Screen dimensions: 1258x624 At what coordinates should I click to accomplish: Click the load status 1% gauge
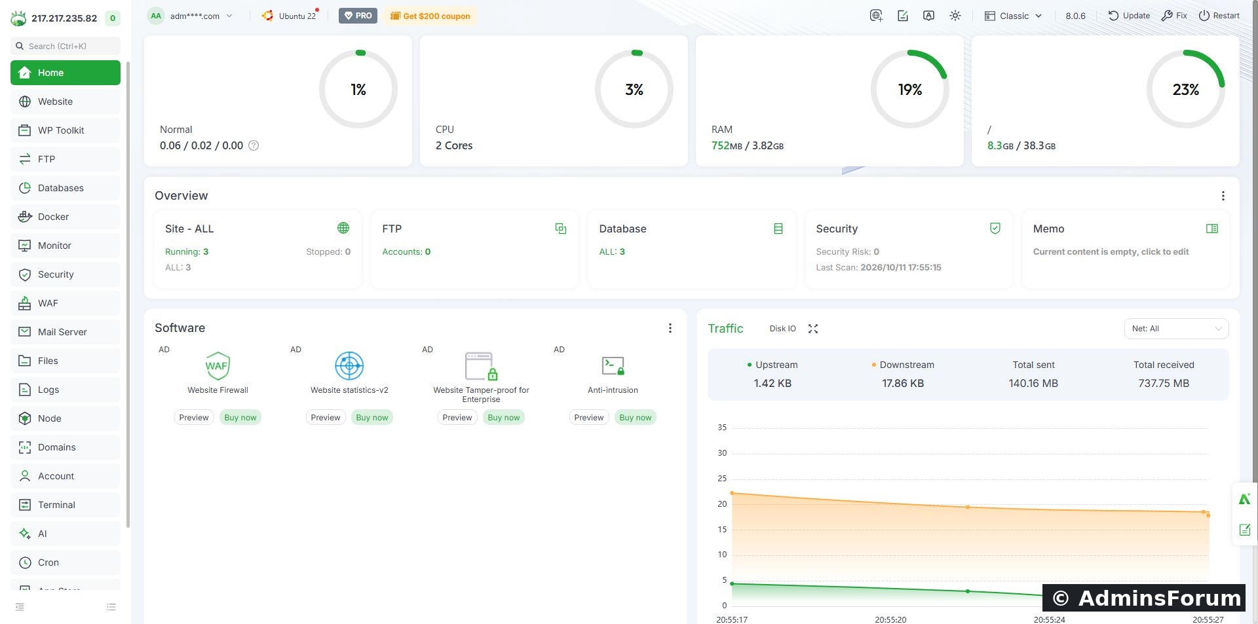coord(358,89)
